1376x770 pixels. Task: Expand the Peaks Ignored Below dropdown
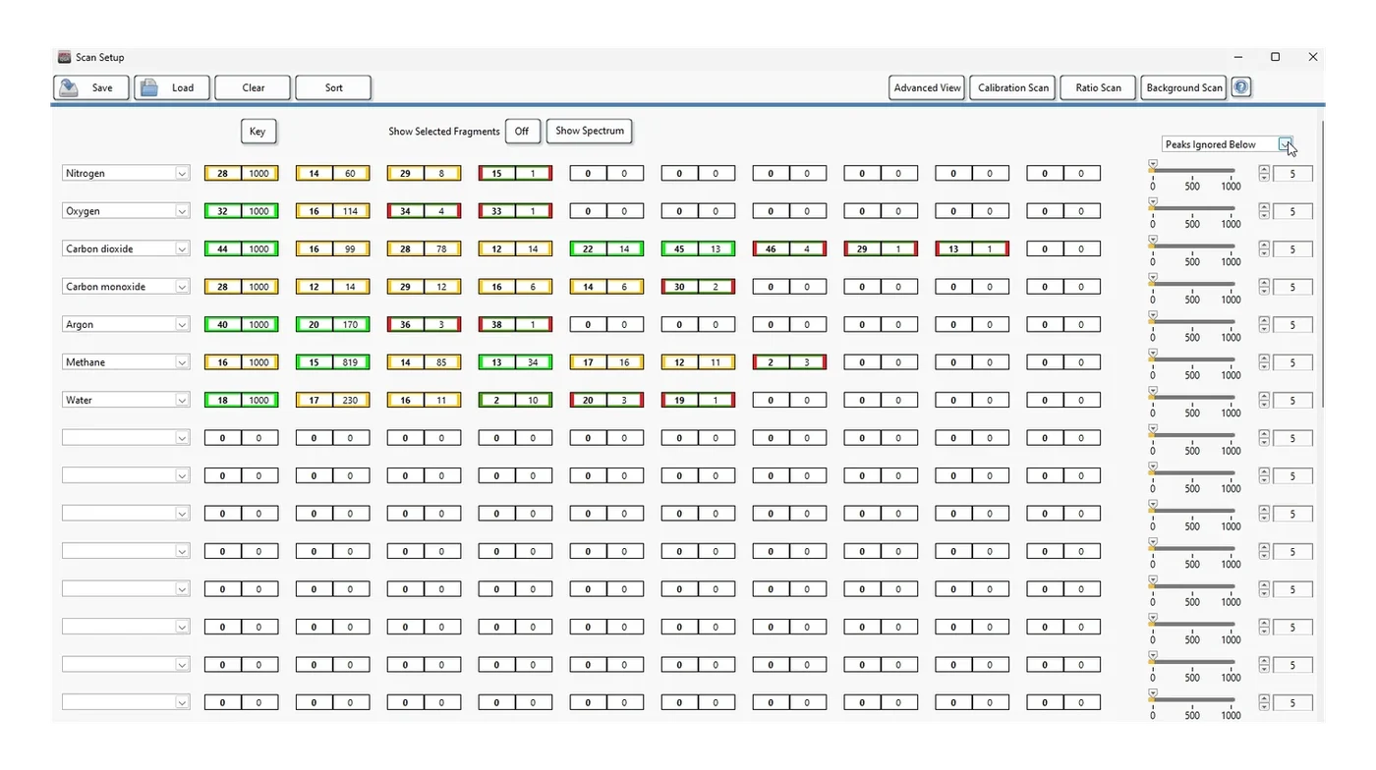point(1286,144)
